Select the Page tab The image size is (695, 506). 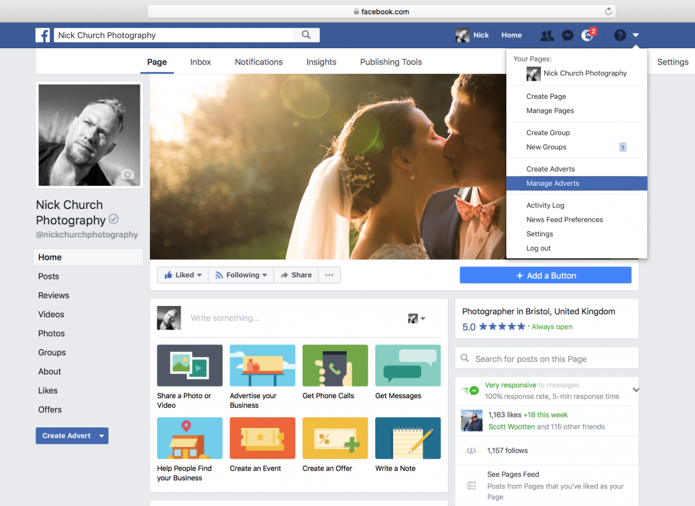[157, 62]
